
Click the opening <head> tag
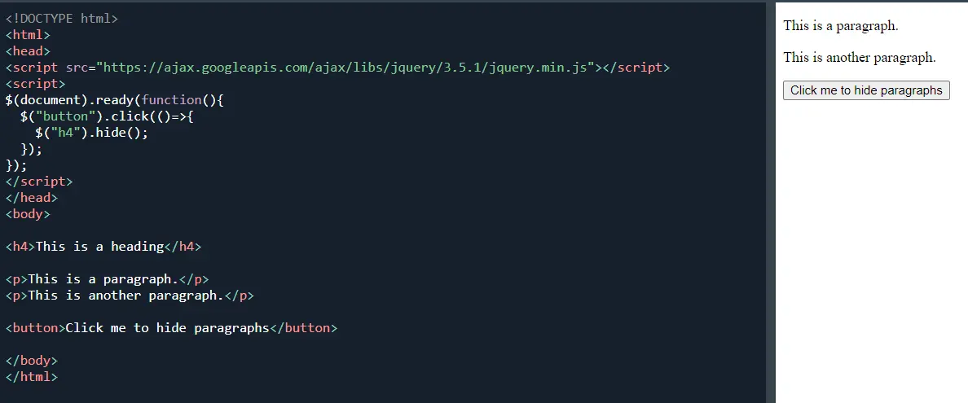click(28, 51)
